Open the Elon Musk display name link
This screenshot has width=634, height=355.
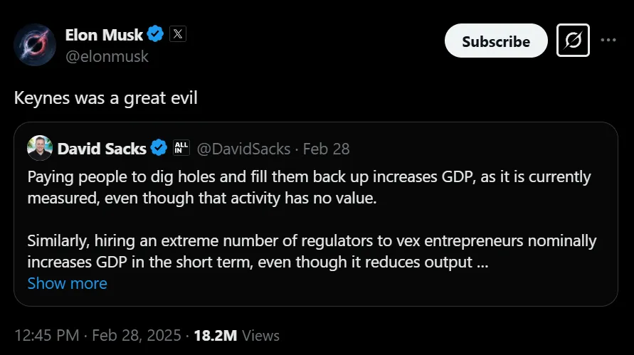pyautogui.click(x=104, y=34)
